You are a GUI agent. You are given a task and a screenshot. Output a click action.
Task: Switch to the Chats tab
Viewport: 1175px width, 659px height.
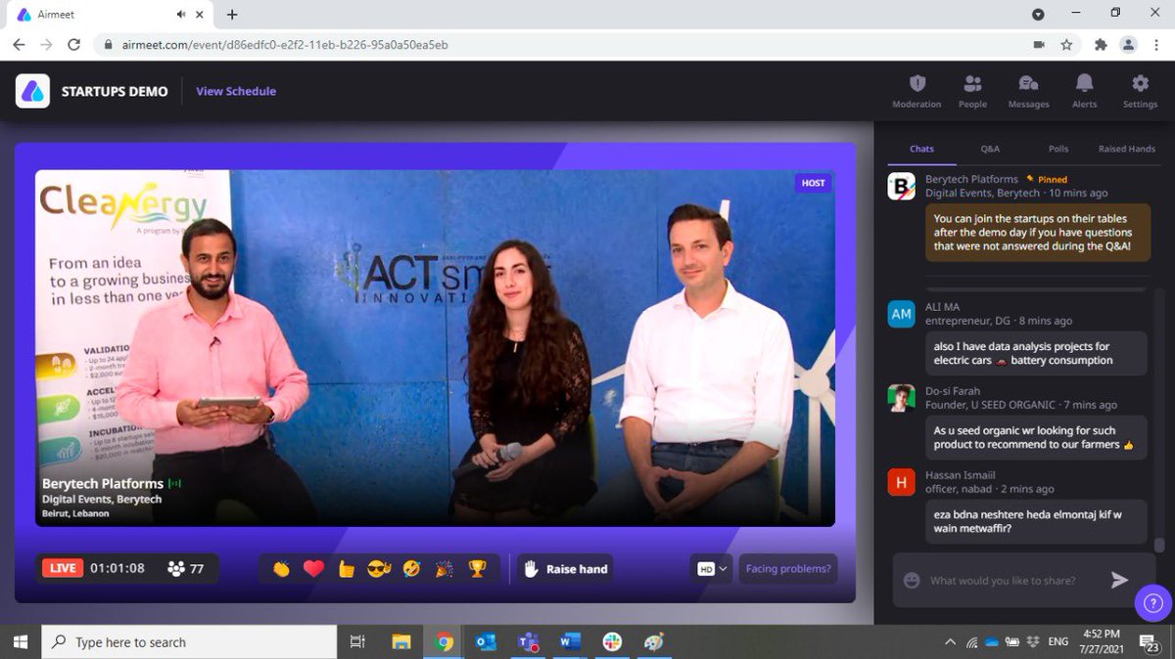pos(921,149)
